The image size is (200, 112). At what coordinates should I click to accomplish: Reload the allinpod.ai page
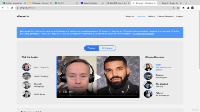[12, 8]
